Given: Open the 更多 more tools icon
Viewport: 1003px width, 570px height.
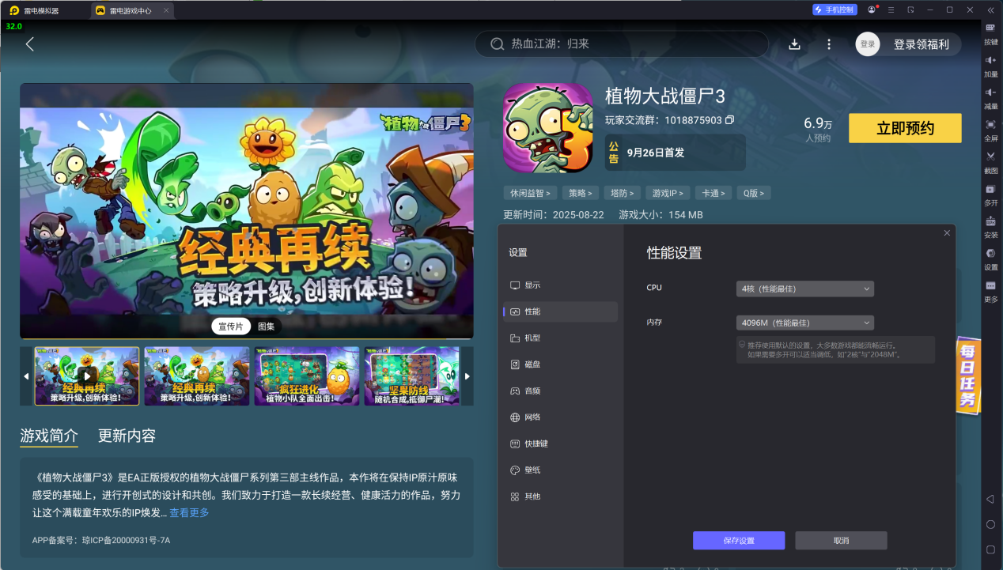Looking at the screenshot, I should click(990, 285).
